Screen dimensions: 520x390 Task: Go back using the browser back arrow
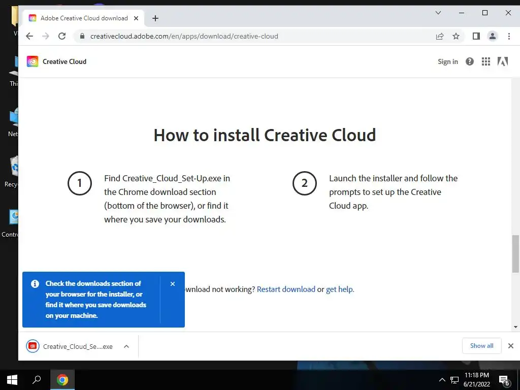coord(29,36)
